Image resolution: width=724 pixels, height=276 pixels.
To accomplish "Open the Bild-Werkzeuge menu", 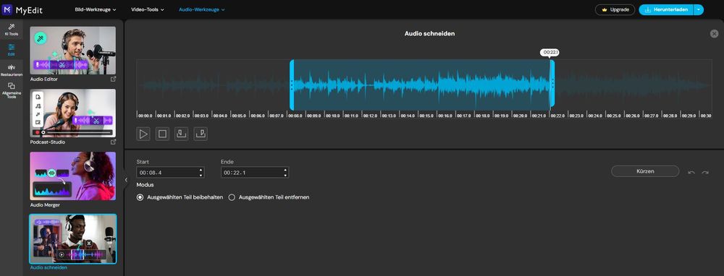I will point(96,9).
